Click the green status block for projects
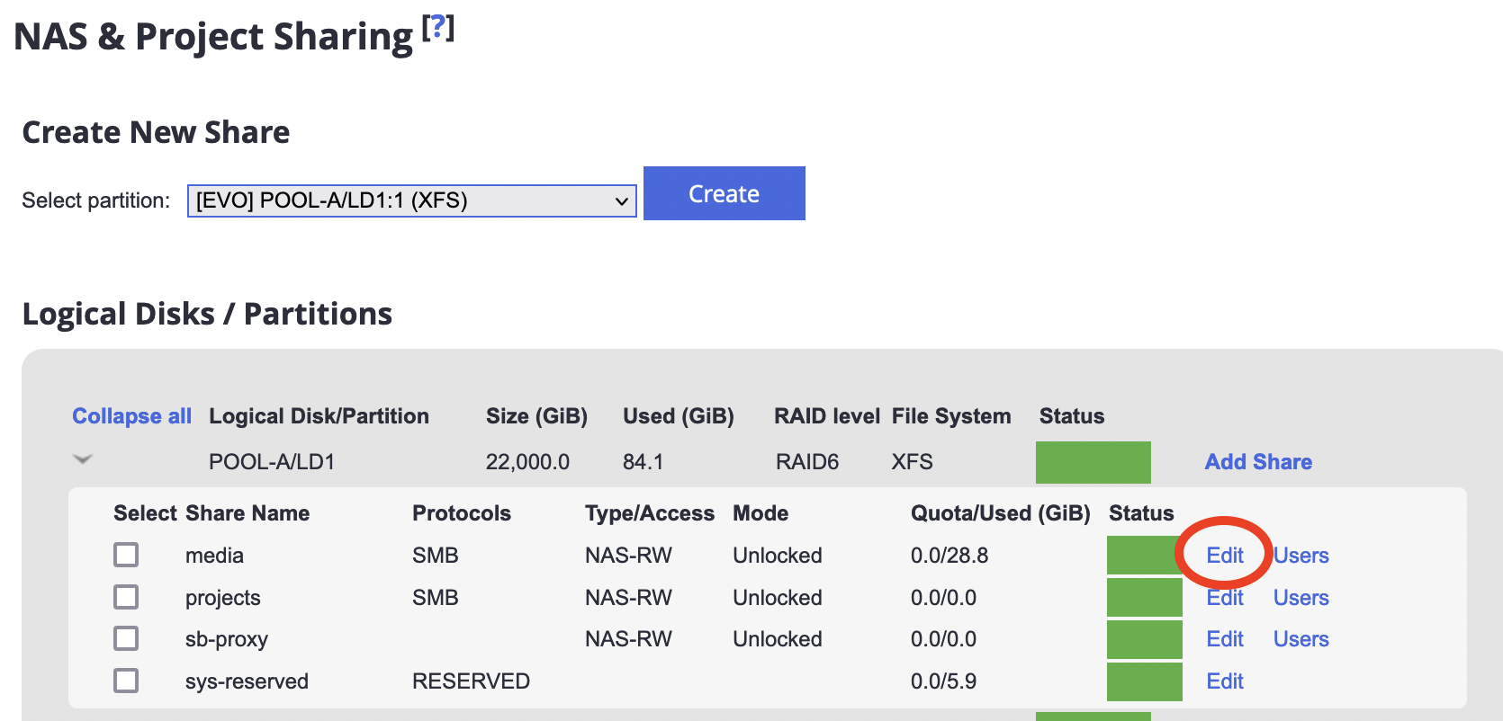The image size is (1503, 721). point(1144,597)
